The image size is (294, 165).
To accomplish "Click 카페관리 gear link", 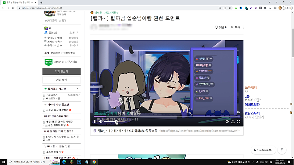I will coord(51,21).
